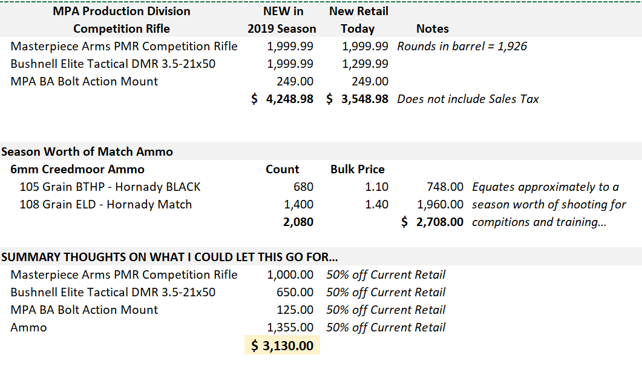Select the "New Retail" column header
The image size is (642, 369).
[x=359, y=11]
